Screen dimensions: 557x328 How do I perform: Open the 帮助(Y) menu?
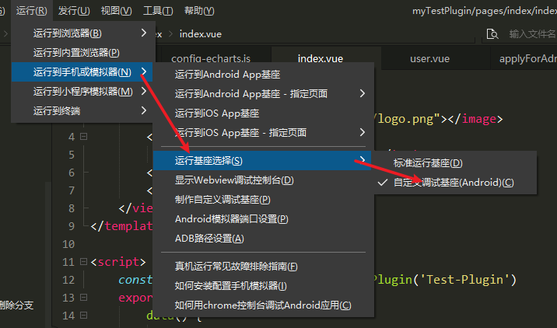tap(199, 11)
